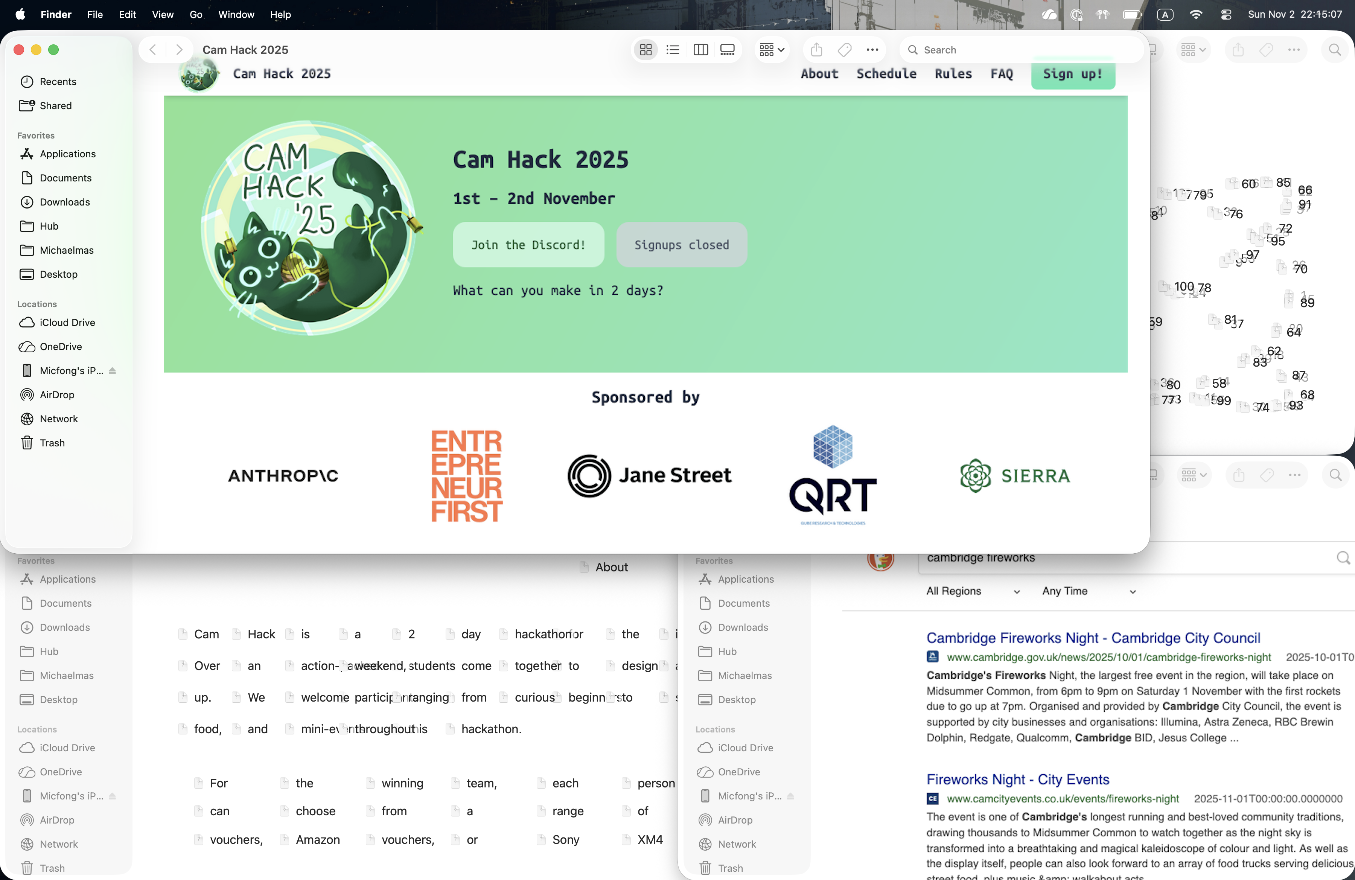
Task: Eject Micfong's iPhone from the sidebar
Action: [112, 371]
